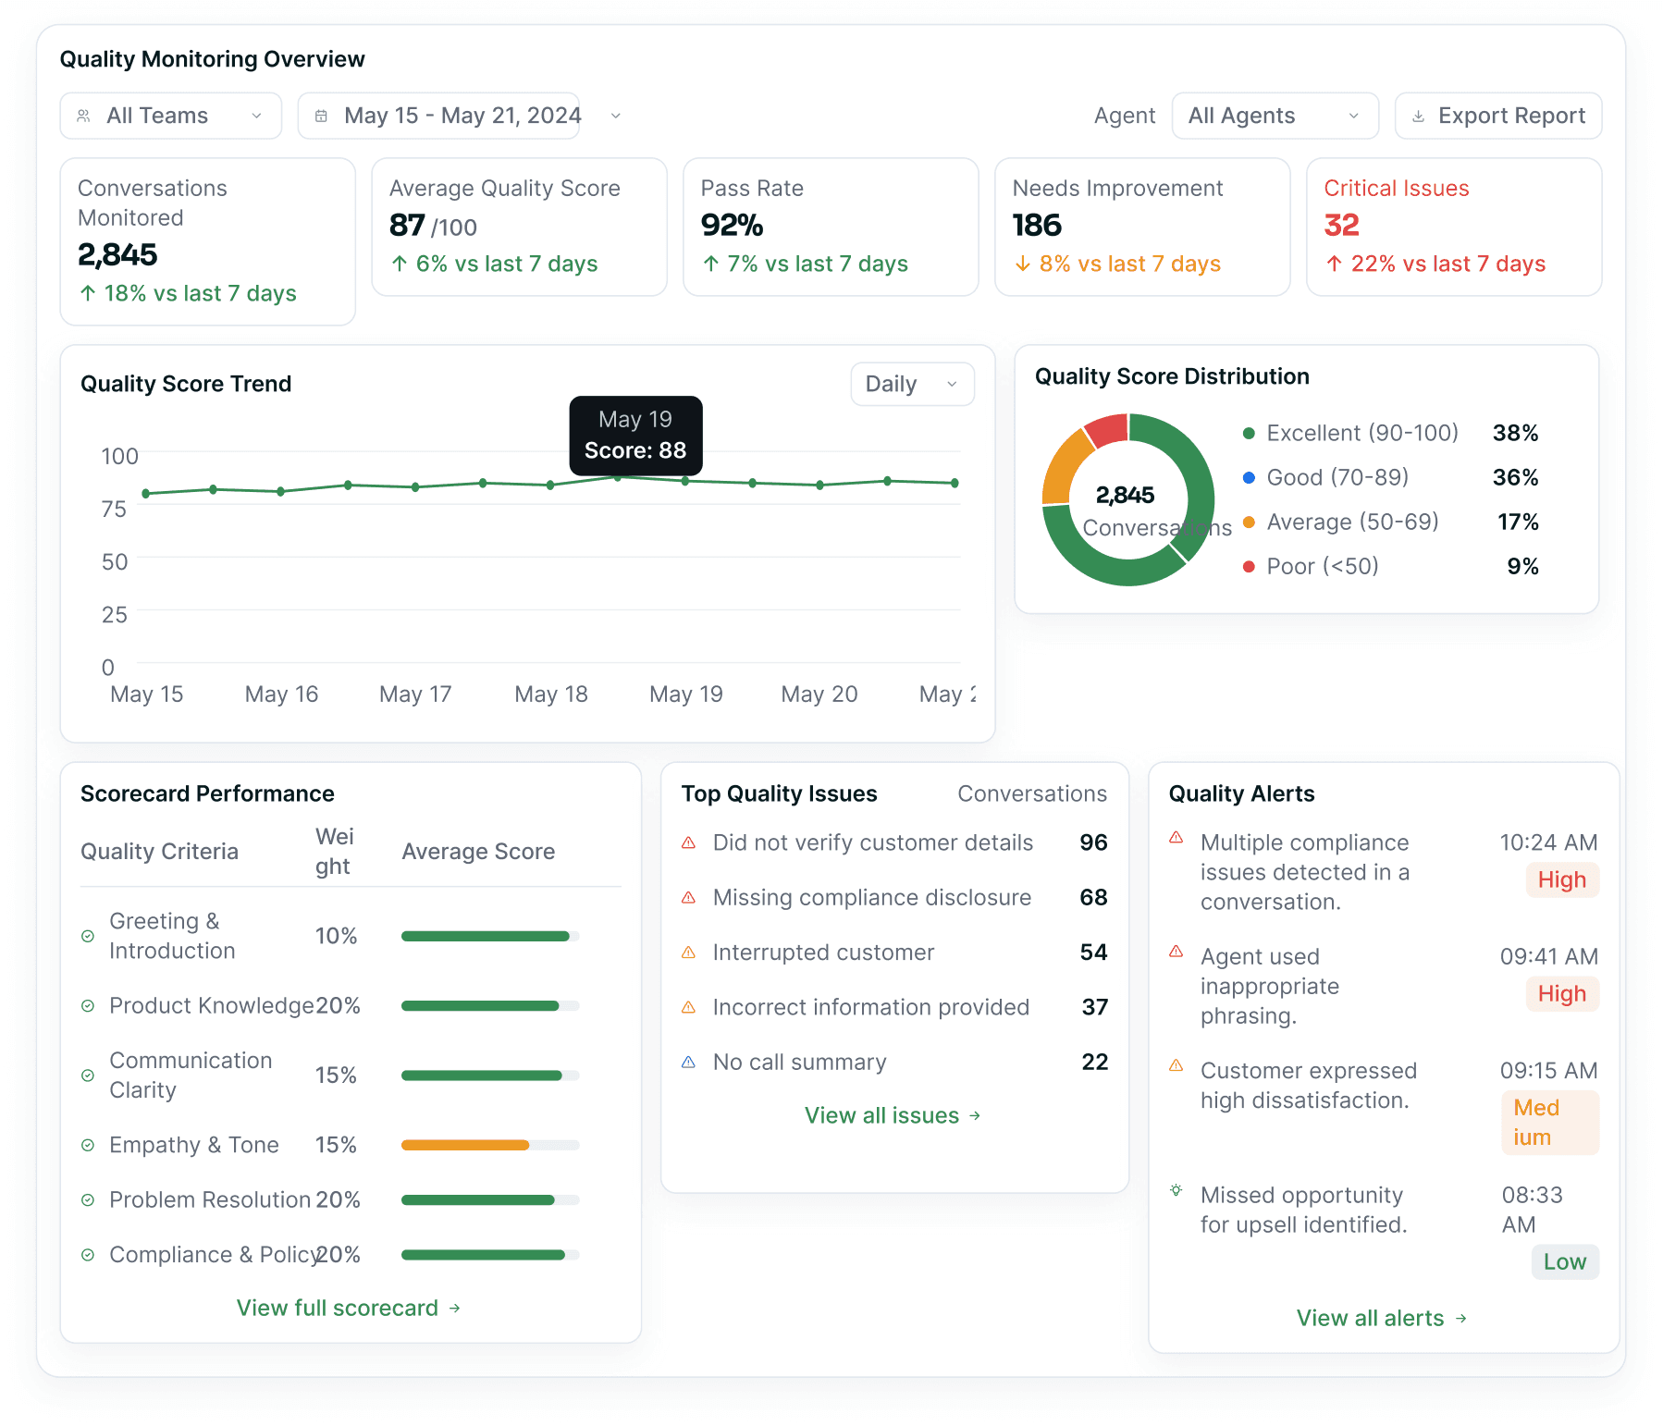Click warning icon for Incorrect information provided
1663x1426 pixels.
pyautogui.click(x=688, y=1007)
